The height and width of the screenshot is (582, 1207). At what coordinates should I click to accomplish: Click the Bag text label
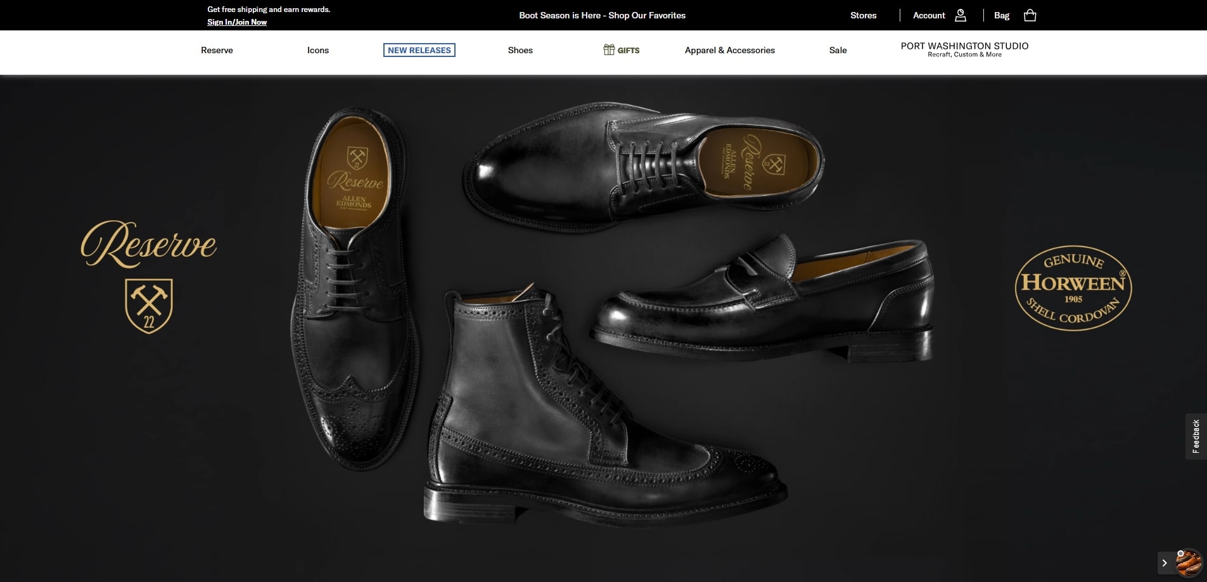[x=1002, y=15]
